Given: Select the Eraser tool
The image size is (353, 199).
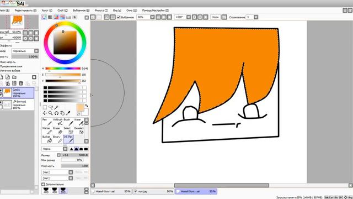Looking at the screenshot, I should coord(58,130).
